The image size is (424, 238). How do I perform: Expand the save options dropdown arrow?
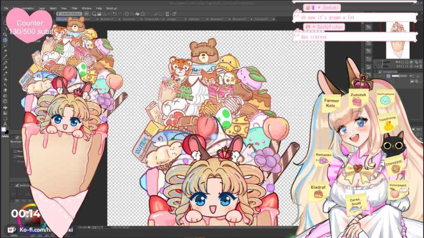pos(109,14)
